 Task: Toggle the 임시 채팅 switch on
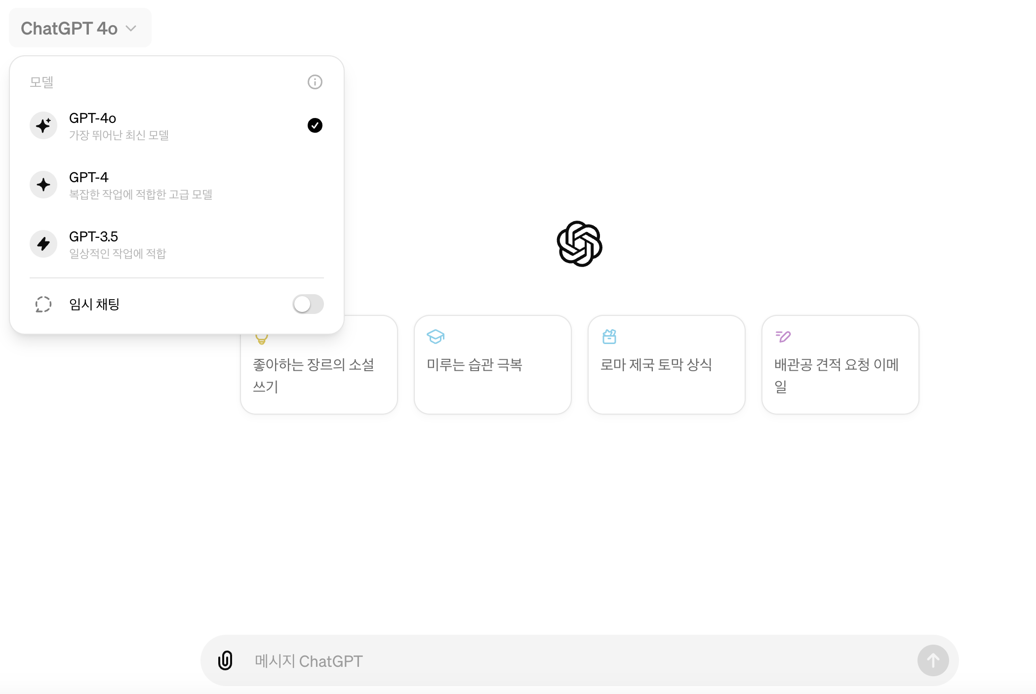tap(308, 304)
